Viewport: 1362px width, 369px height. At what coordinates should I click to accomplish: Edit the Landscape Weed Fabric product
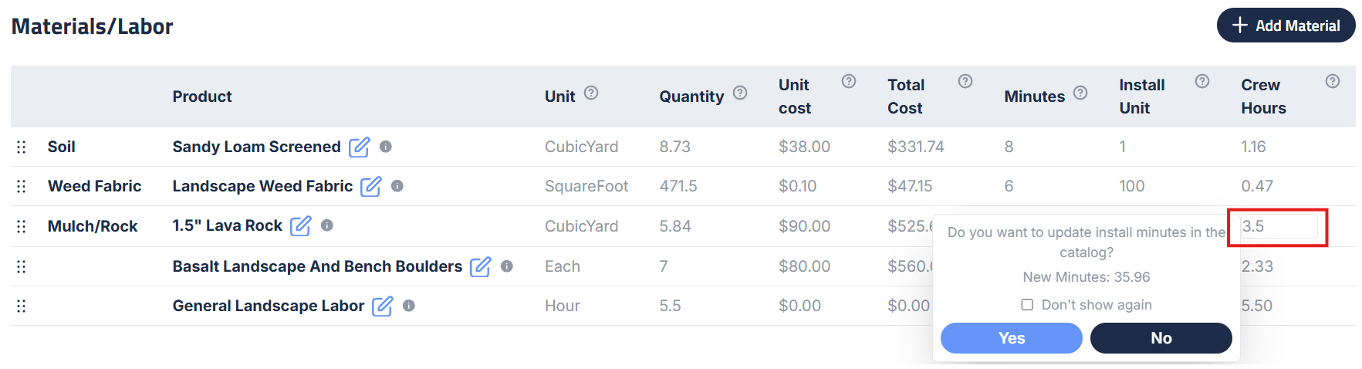[x=371, y=186]
